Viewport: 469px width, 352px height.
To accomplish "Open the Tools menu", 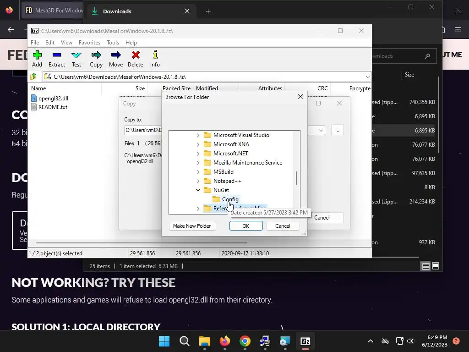I will click(113, 43).
